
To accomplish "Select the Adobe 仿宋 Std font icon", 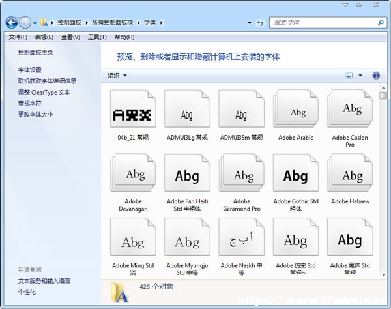I will [296, 237].
